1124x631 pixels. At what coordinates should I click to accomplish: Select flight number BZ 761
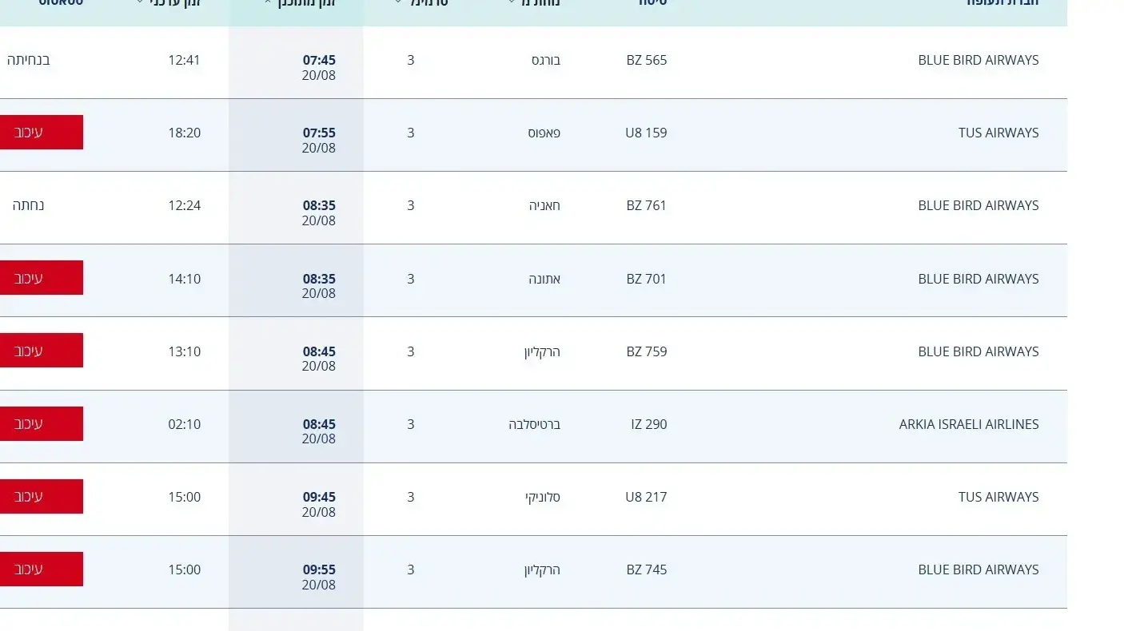(x=646, y=205)
